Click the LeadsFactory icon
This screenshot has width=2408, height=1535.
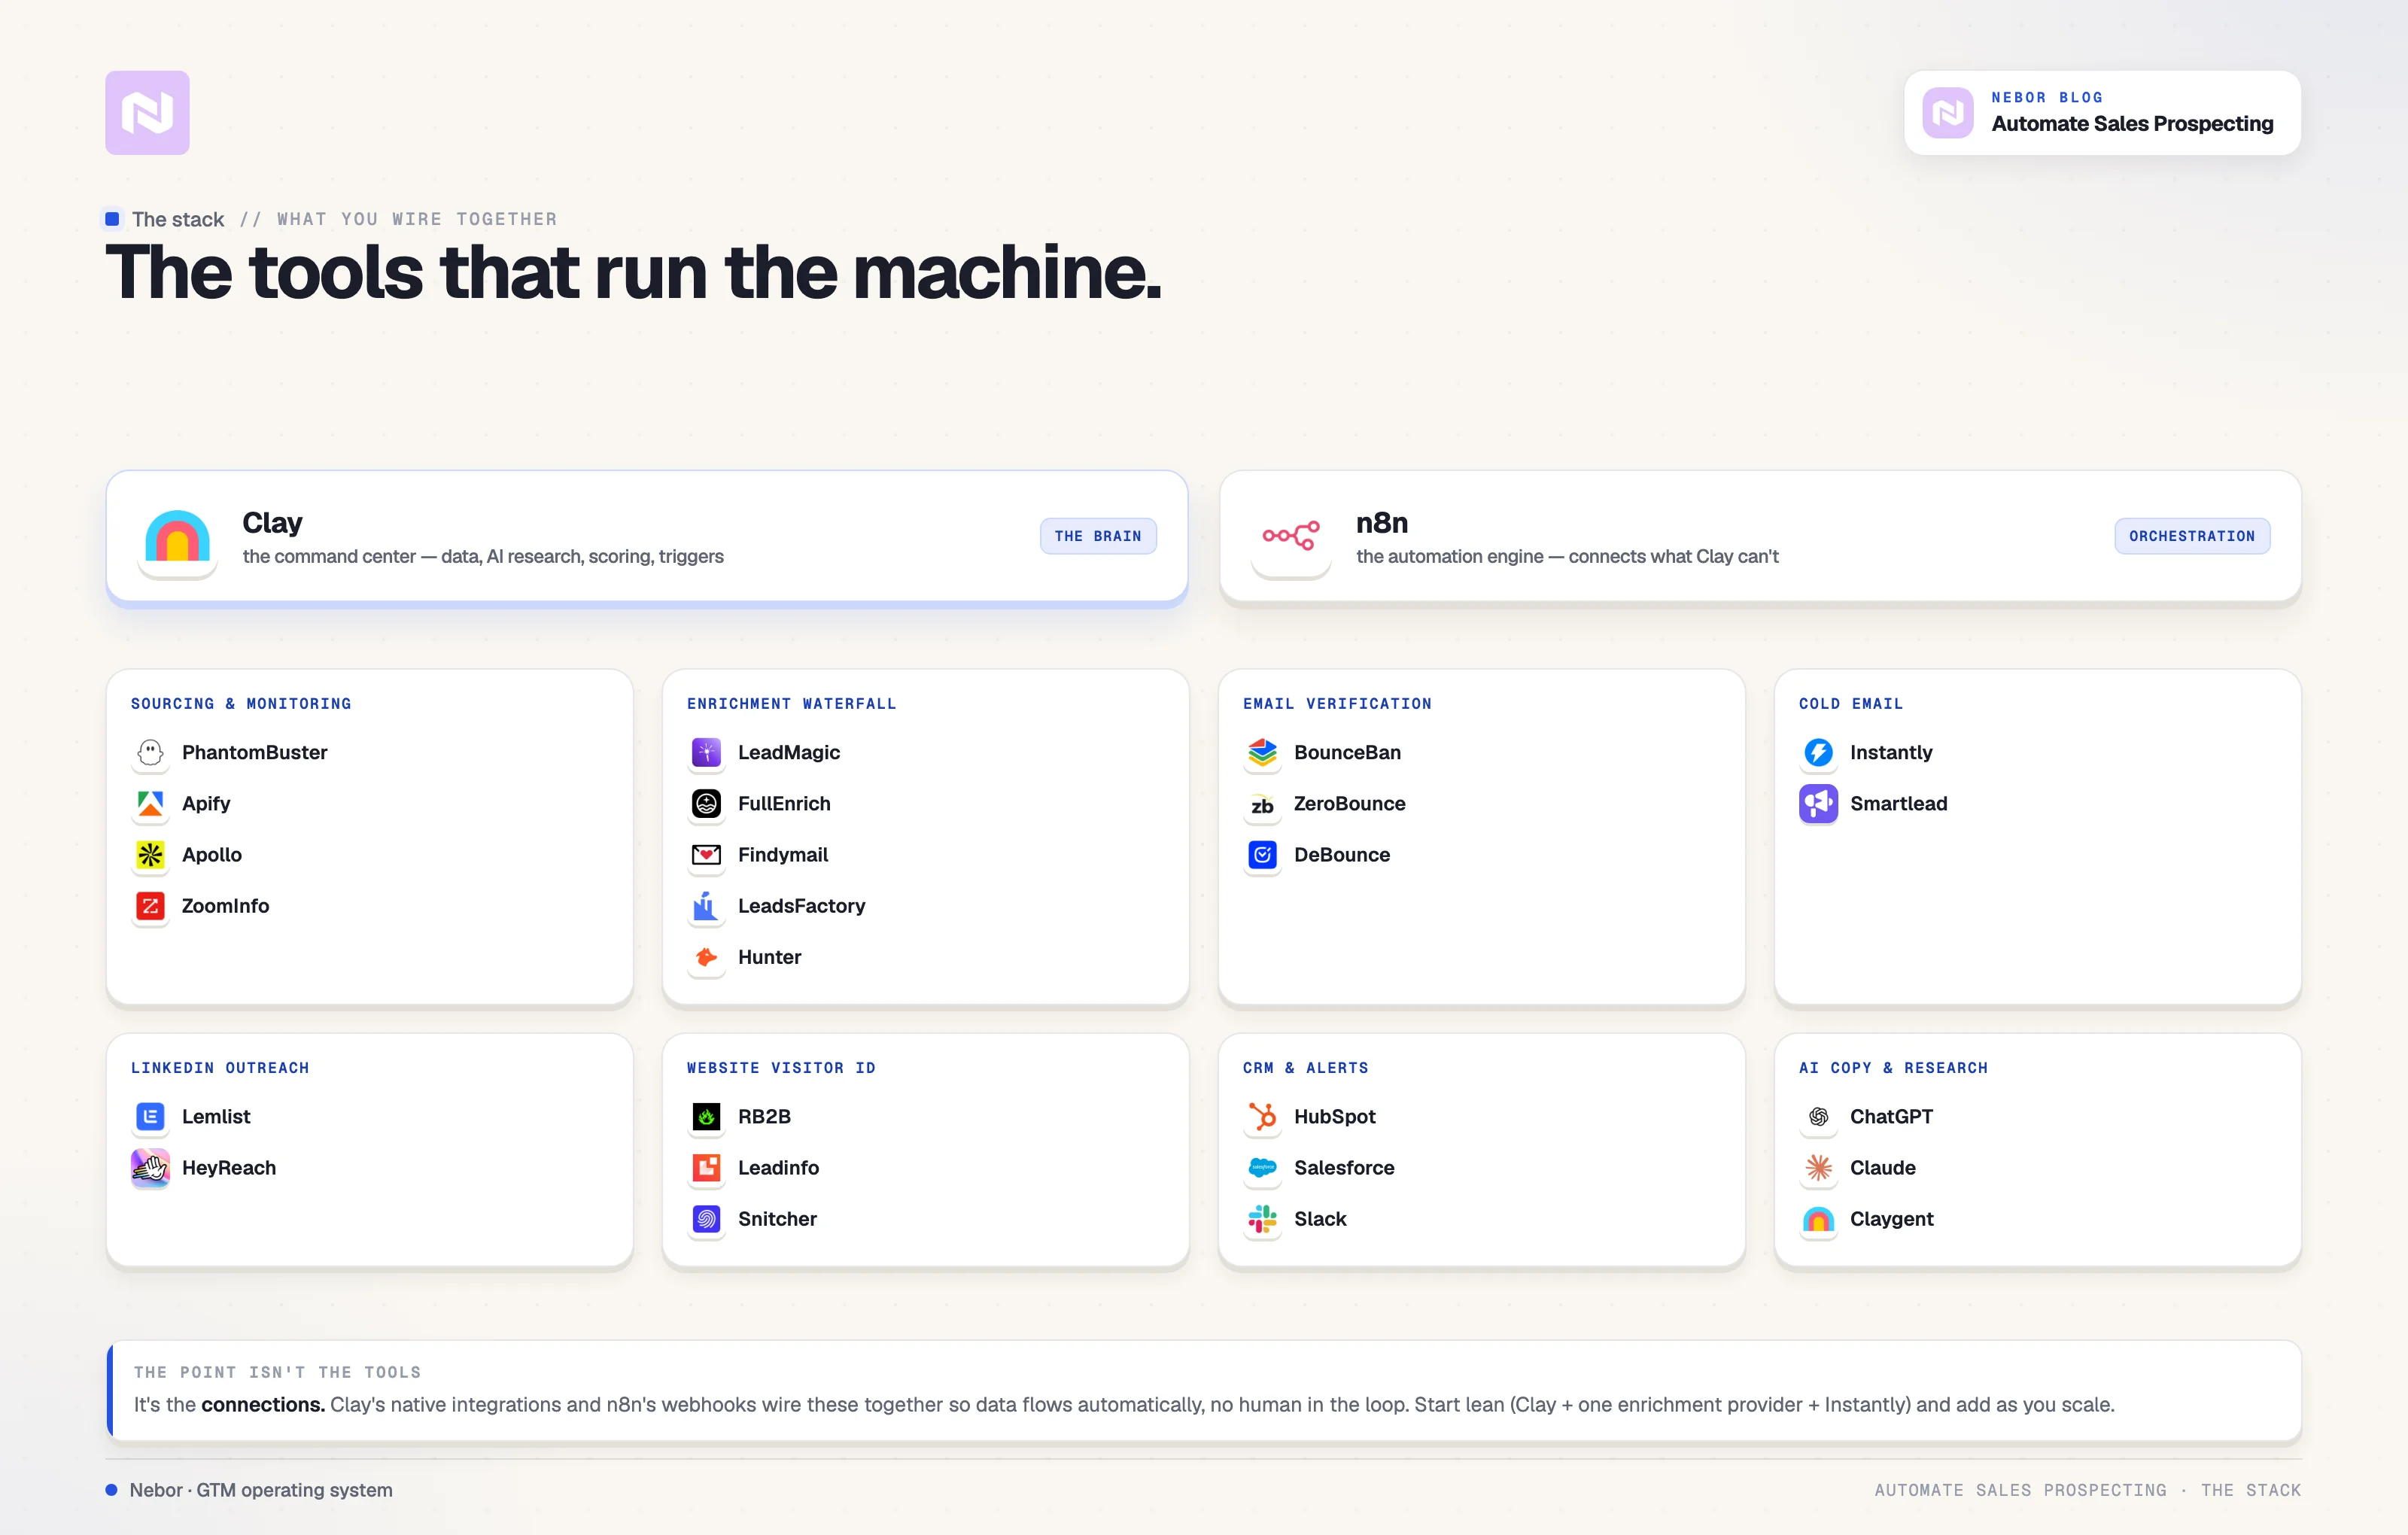[x=706, y=905]
